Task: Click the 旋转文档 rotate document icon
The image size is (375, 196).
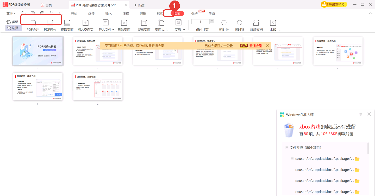Action: coord(257,26)
